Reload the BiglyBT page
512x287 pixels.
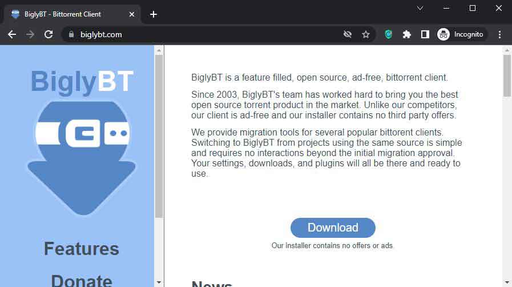49,34
